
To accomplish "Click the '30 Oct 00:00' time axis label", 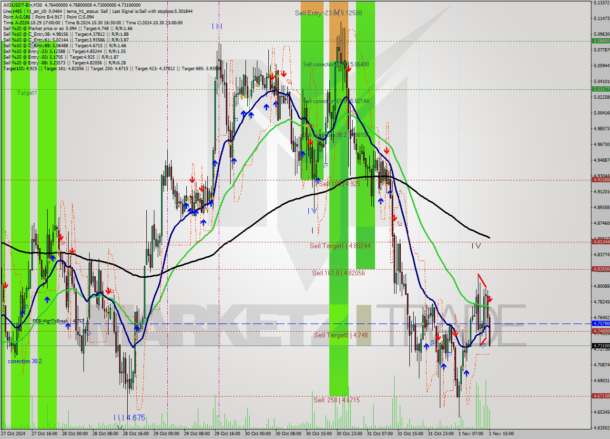I will tap(257, 434).
